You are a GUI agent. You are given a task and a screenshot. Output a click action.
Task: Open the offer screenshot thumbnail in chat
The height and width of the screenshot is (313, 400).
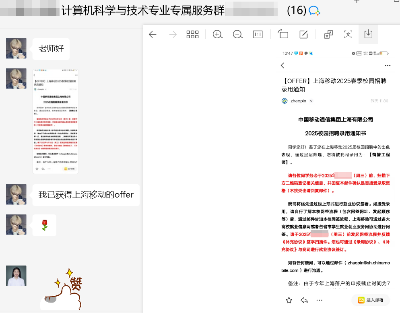(56, 121)
